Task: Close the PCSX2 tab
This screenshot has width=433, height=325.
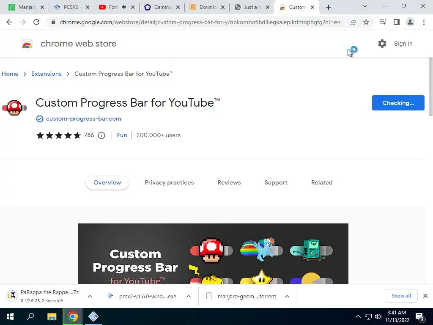Action: pyautogui.click(x=88, y=7)
